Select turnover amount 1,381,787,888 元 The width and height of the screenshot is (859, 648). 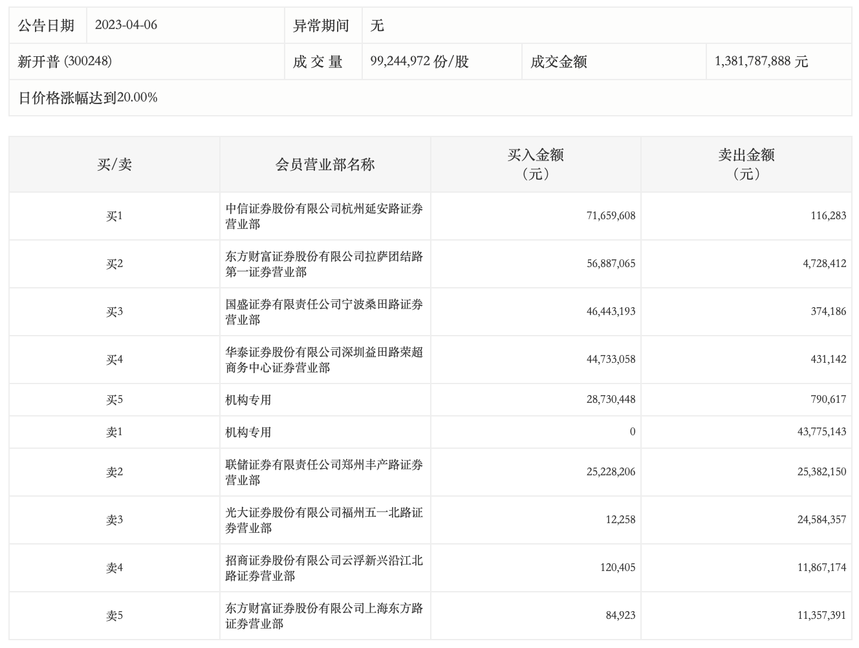tap(761, 61)
